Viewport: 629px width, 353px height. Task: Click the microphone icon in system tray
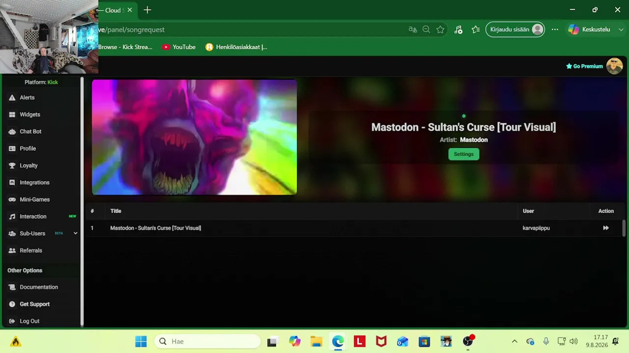pos(546,341)
